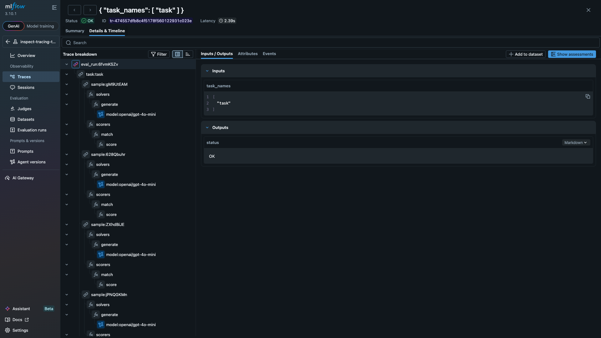
Task: Open Datasets in the sidebar
Action: (26, 119)
